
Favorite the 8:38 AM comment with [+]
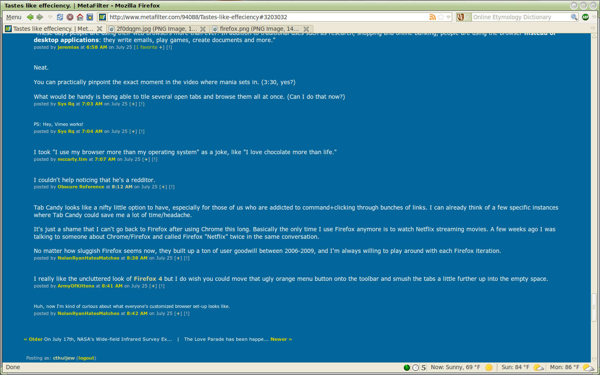[x=178, y=258]
